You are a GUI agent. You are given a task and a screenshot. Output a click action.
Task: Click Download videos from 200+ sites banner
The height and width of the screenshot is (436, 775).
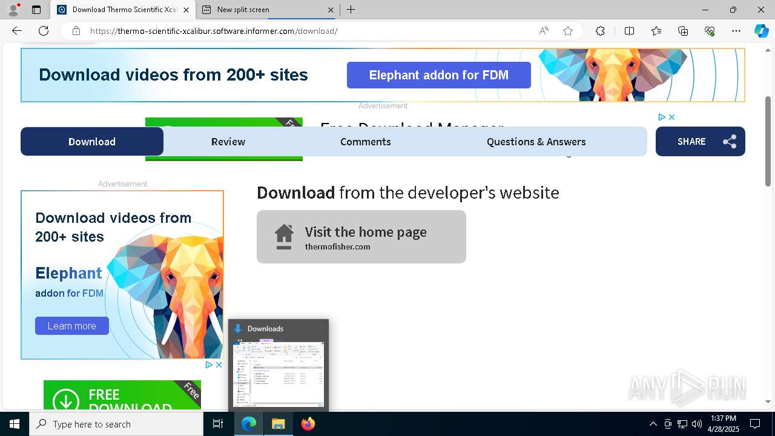(173, 75)
